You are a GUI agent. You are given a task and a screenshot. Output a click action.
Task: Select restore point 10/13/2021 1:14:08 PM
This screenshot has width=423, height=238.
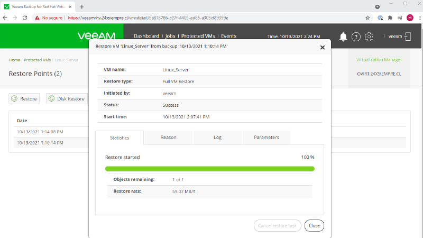[x=40, y=132]
